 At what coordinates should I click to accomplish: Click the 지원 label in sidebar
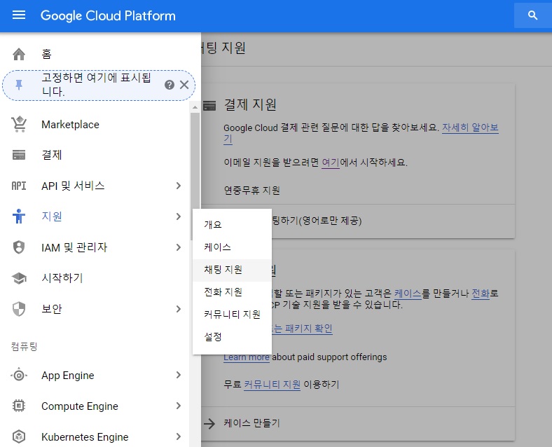(52, 216)
